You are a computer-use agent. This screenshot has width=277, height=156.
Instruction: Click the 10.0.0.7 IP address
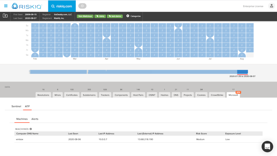pos(103,139)
